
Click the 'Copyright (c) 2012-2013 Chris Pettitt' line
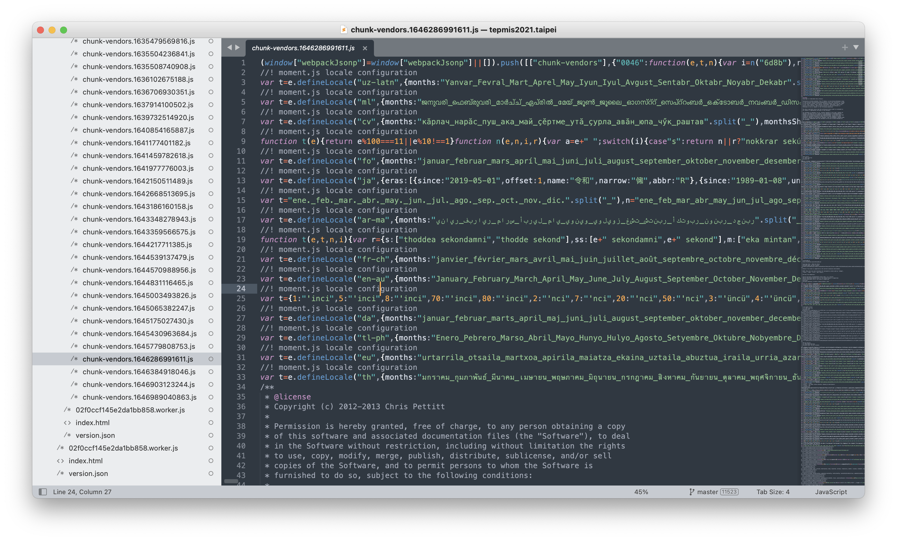click(359, 407)
